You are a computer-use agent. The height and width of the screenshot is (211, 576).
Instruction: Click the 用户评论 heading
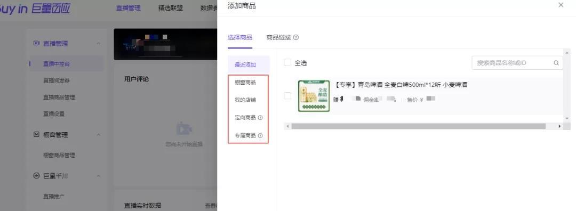coord(137,79)
